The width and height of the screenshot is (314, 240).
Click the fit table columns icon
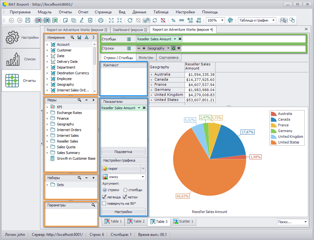click(230, 20)
